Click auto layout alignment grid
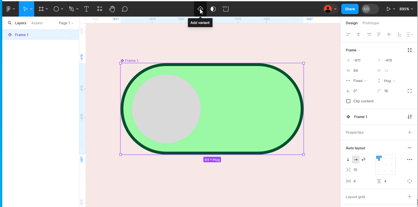The height and width of the screenshot is (207, 418). click(x=385, y=165)
